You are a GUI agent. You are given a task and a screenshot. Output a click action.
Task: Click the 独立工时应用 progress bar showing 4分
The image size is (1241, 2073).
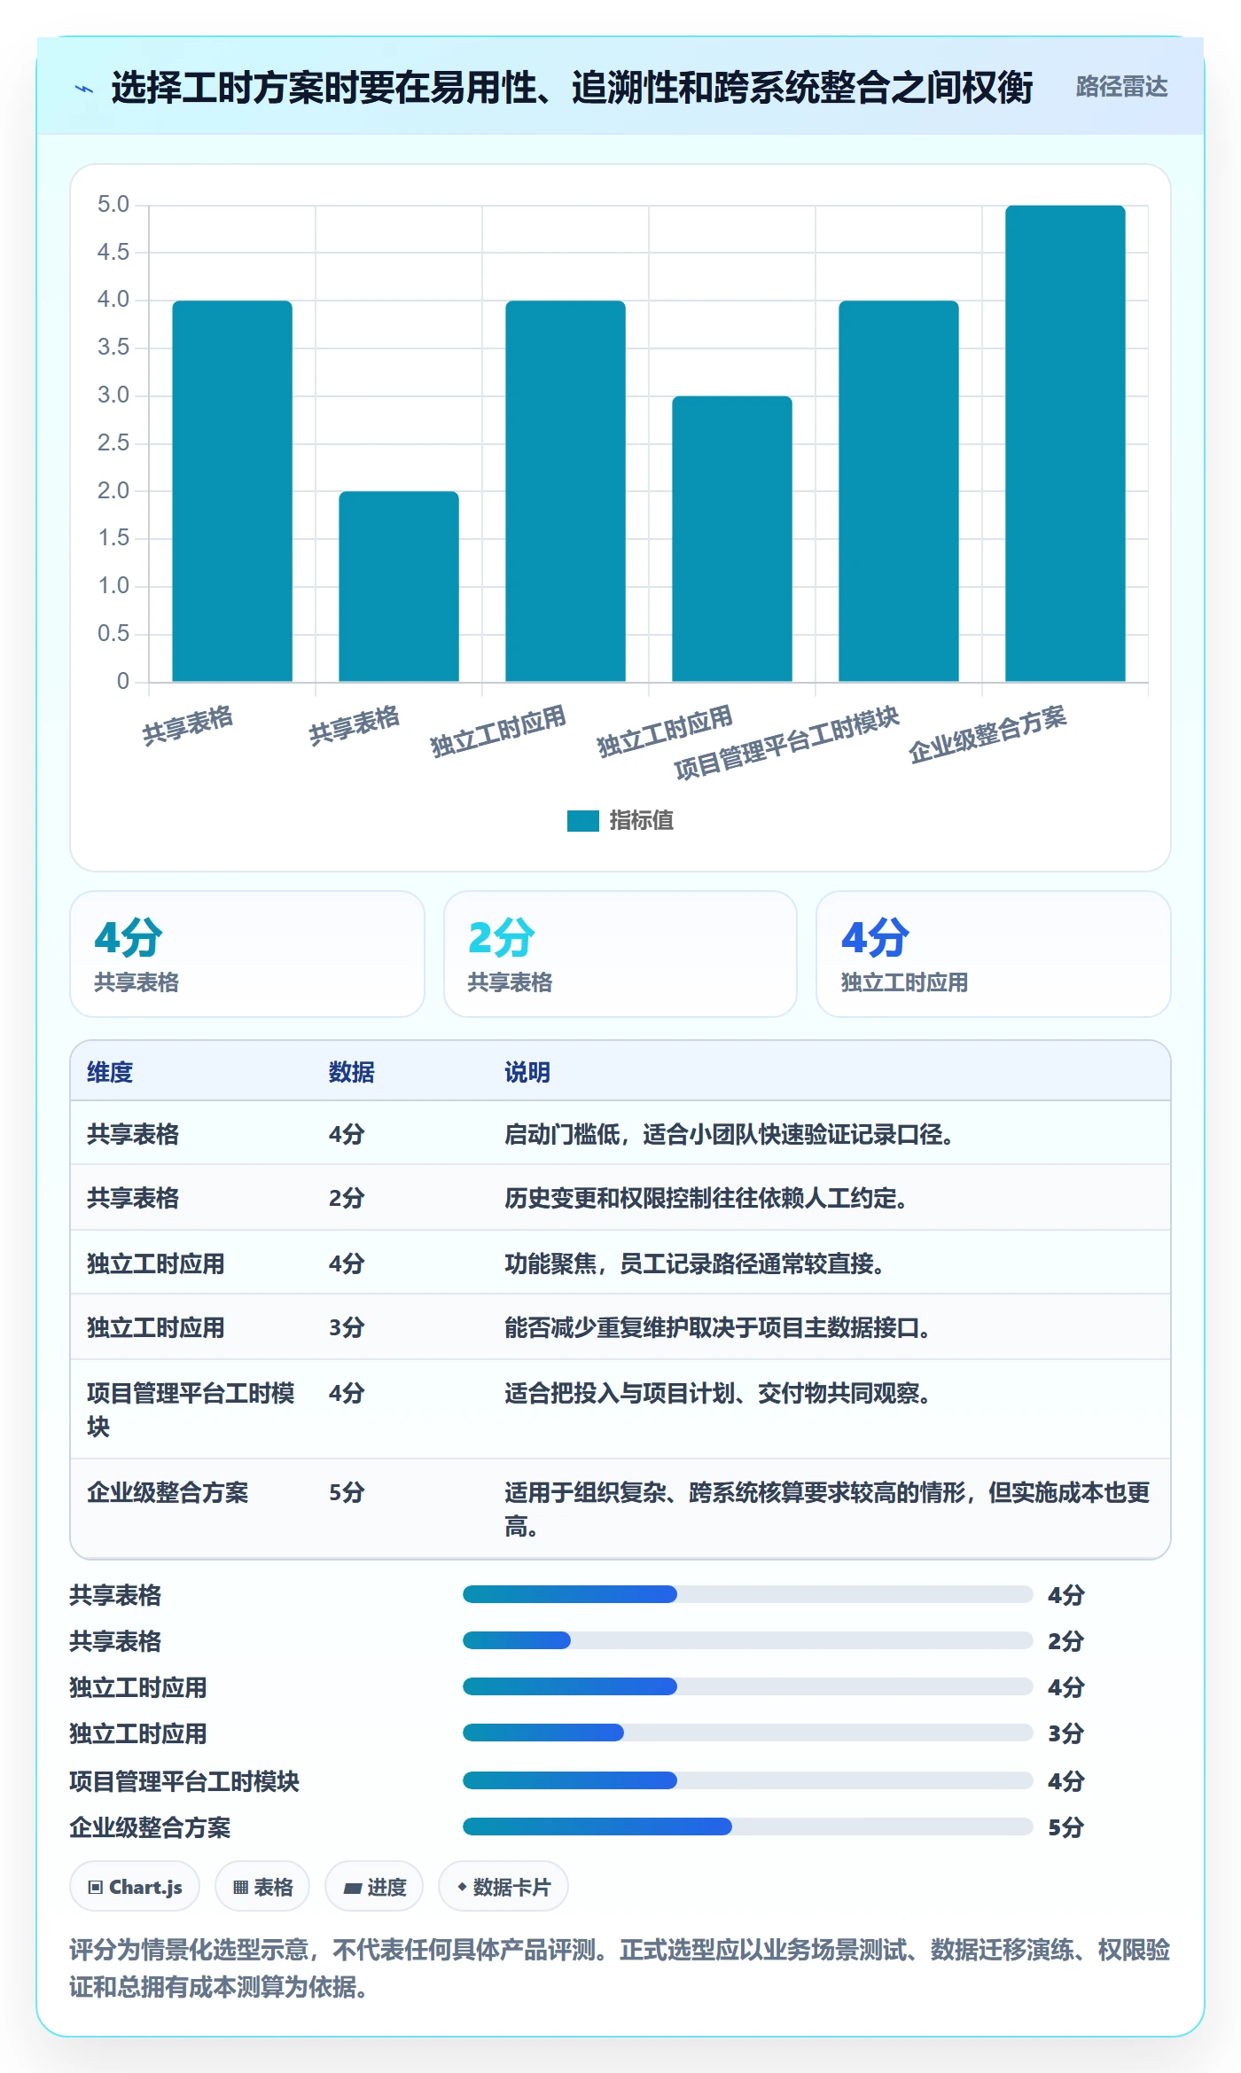click(747, 1686)
